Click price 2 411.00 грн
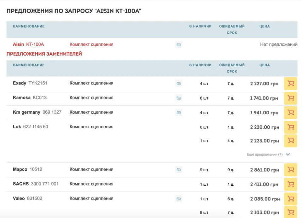The width and height of the screenshot is (302, 218). click(x=264, y=185)
